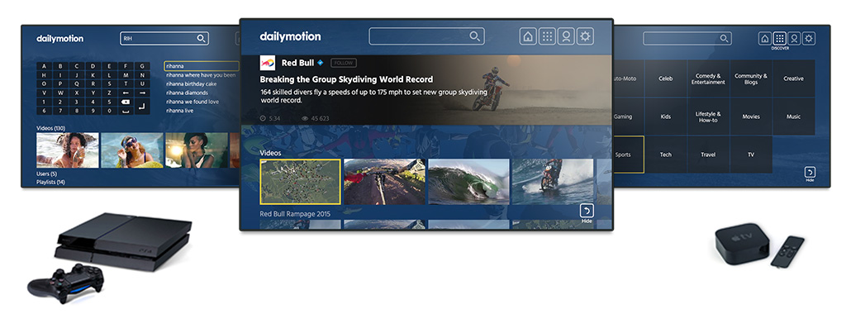
Task: Open the Movies category tile
Action: 751,117
